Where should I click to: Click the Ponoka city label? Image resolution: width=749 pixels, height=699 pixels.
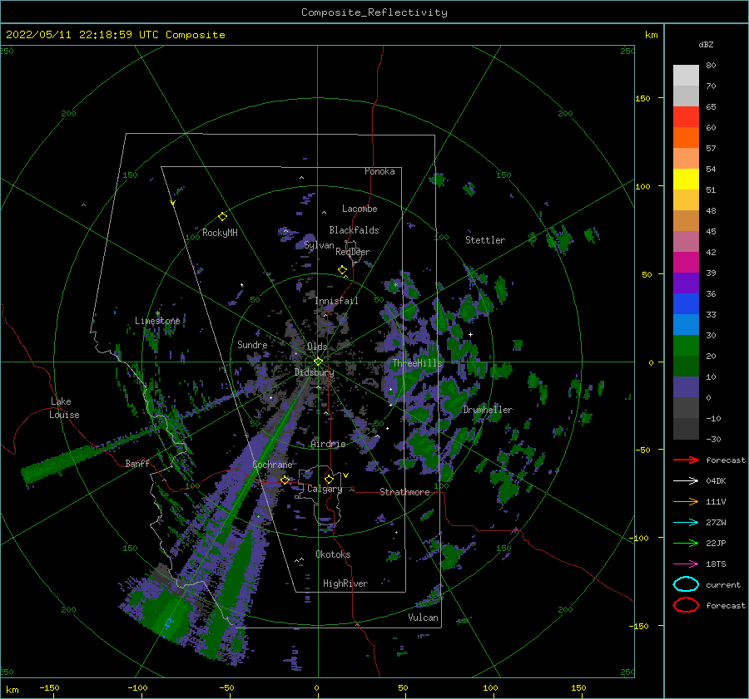(x=379, y=171)
